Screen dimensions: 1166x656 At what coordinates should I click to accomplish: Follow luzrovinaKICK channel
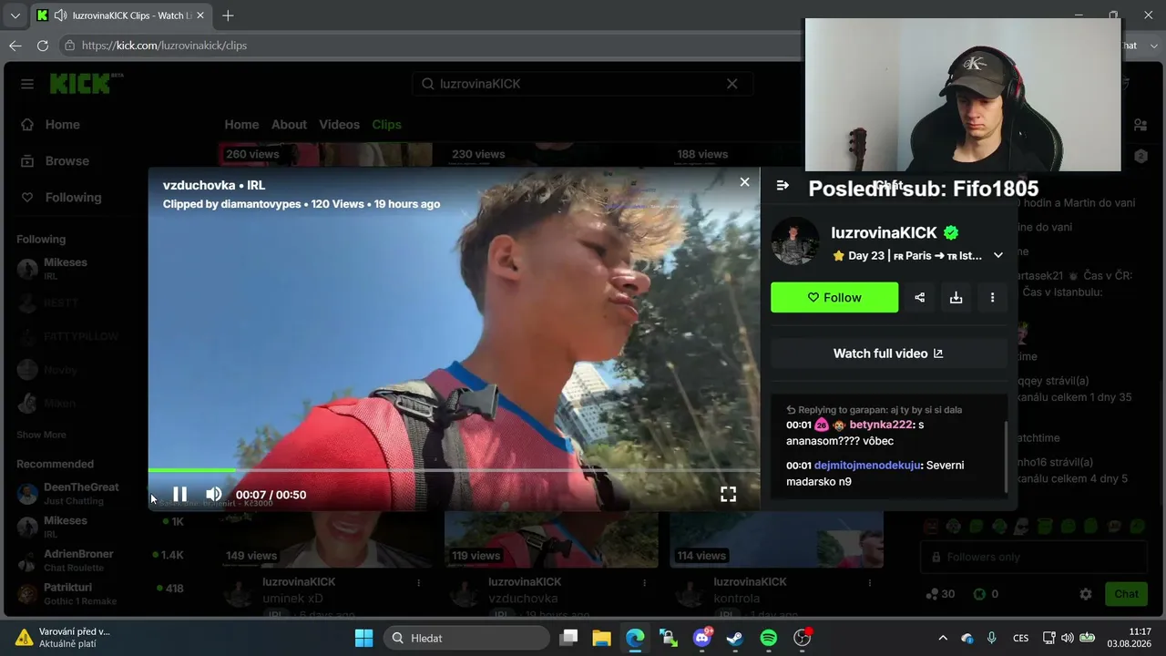tap(834, 297)
